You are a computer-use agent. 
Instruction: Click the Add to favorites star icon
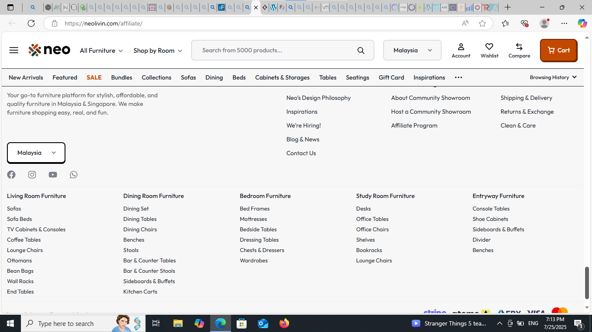[x=482, y=23]
